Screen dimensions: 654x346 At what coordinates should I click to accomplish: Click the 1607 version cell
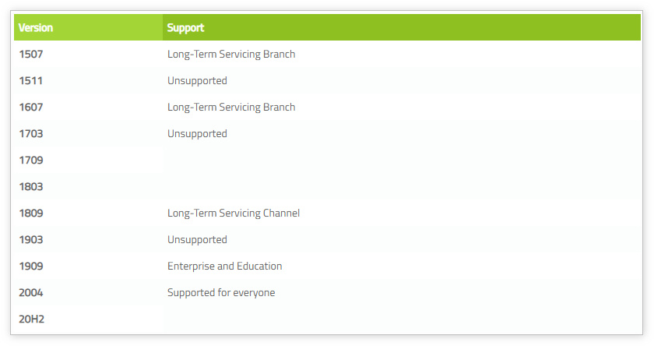click(31, 108)
